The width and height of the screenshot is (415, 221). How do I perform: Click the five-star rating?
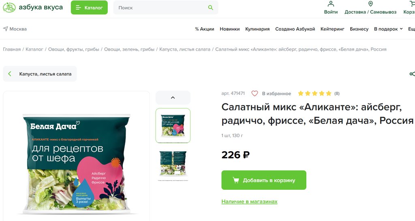(x=314, y=93)
